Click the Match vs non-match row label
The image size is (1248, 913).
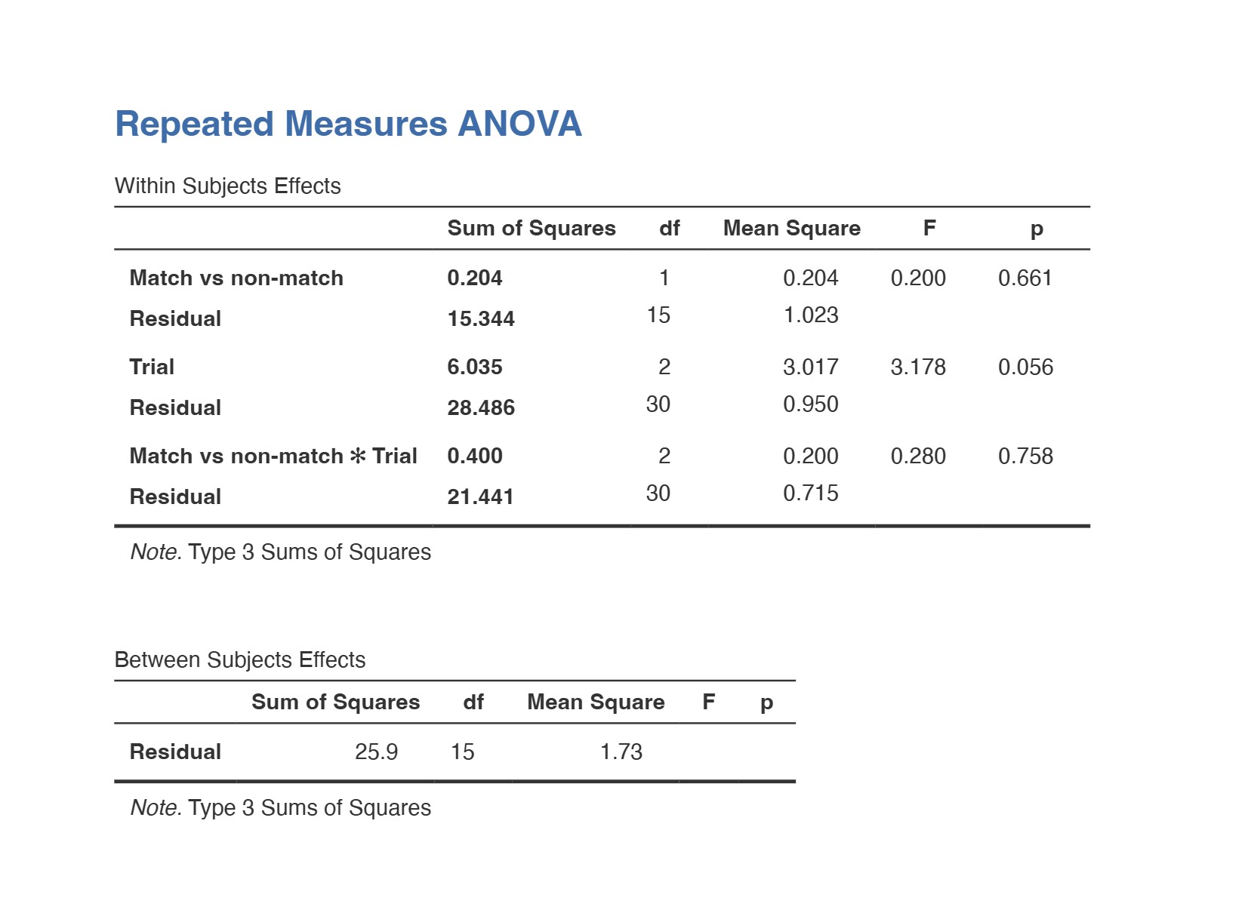(236, 278)
